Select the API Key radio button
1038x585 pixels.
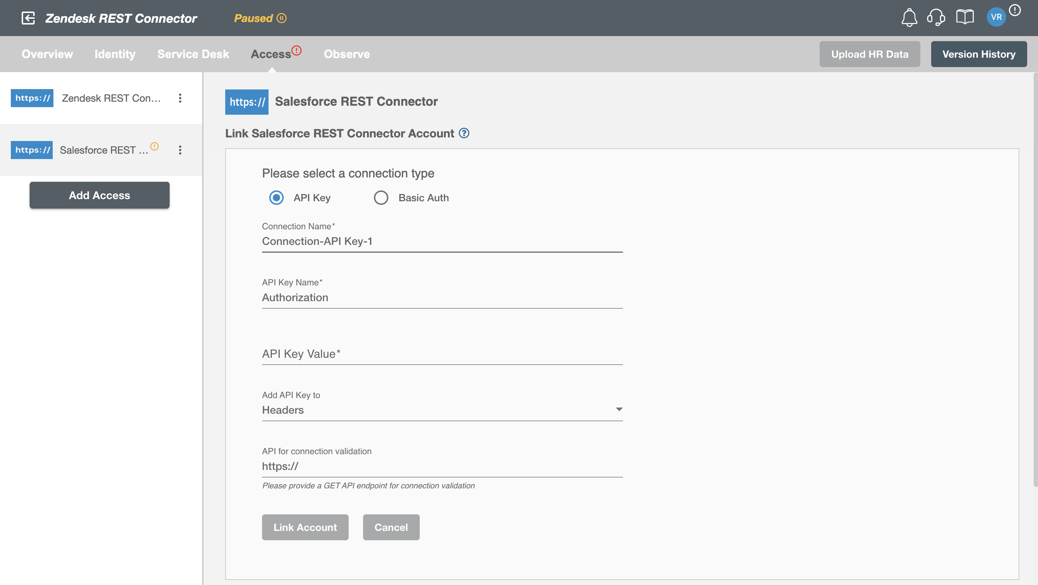pyautogui.click(x=276, y=198)
